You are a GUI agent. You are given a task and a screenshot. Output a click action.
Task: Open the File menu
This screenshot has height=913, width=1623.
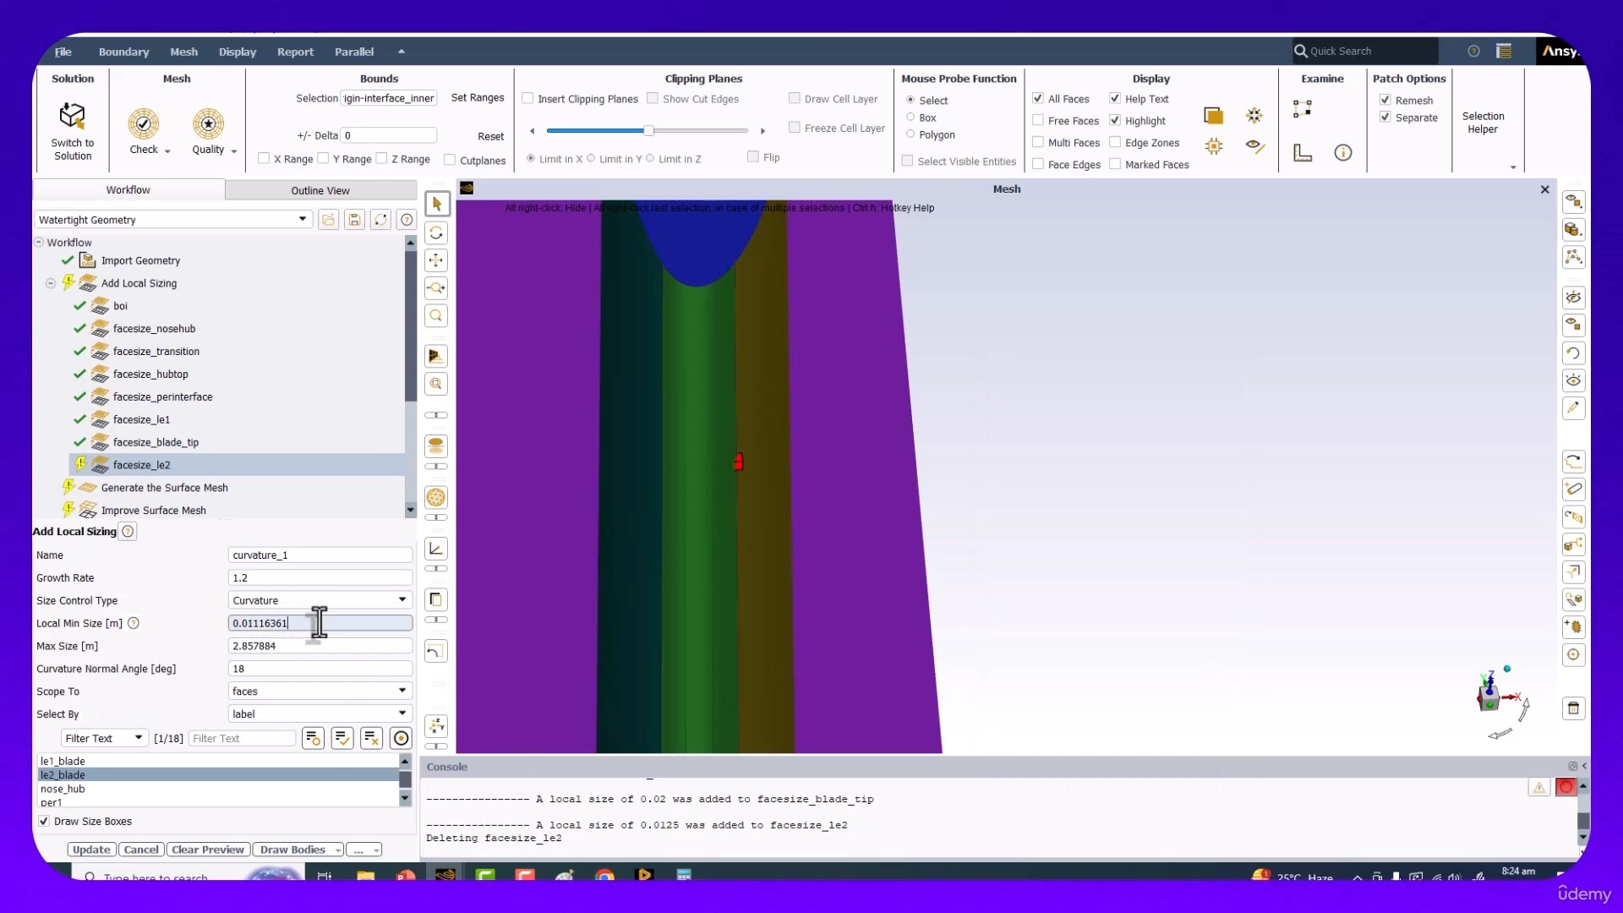[x=63, y=52]
